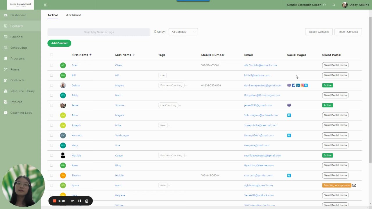Check the box for Dahlia Mayers
Image resolution: width=372 pixels, height=209 pixels.
click(51, 85)
